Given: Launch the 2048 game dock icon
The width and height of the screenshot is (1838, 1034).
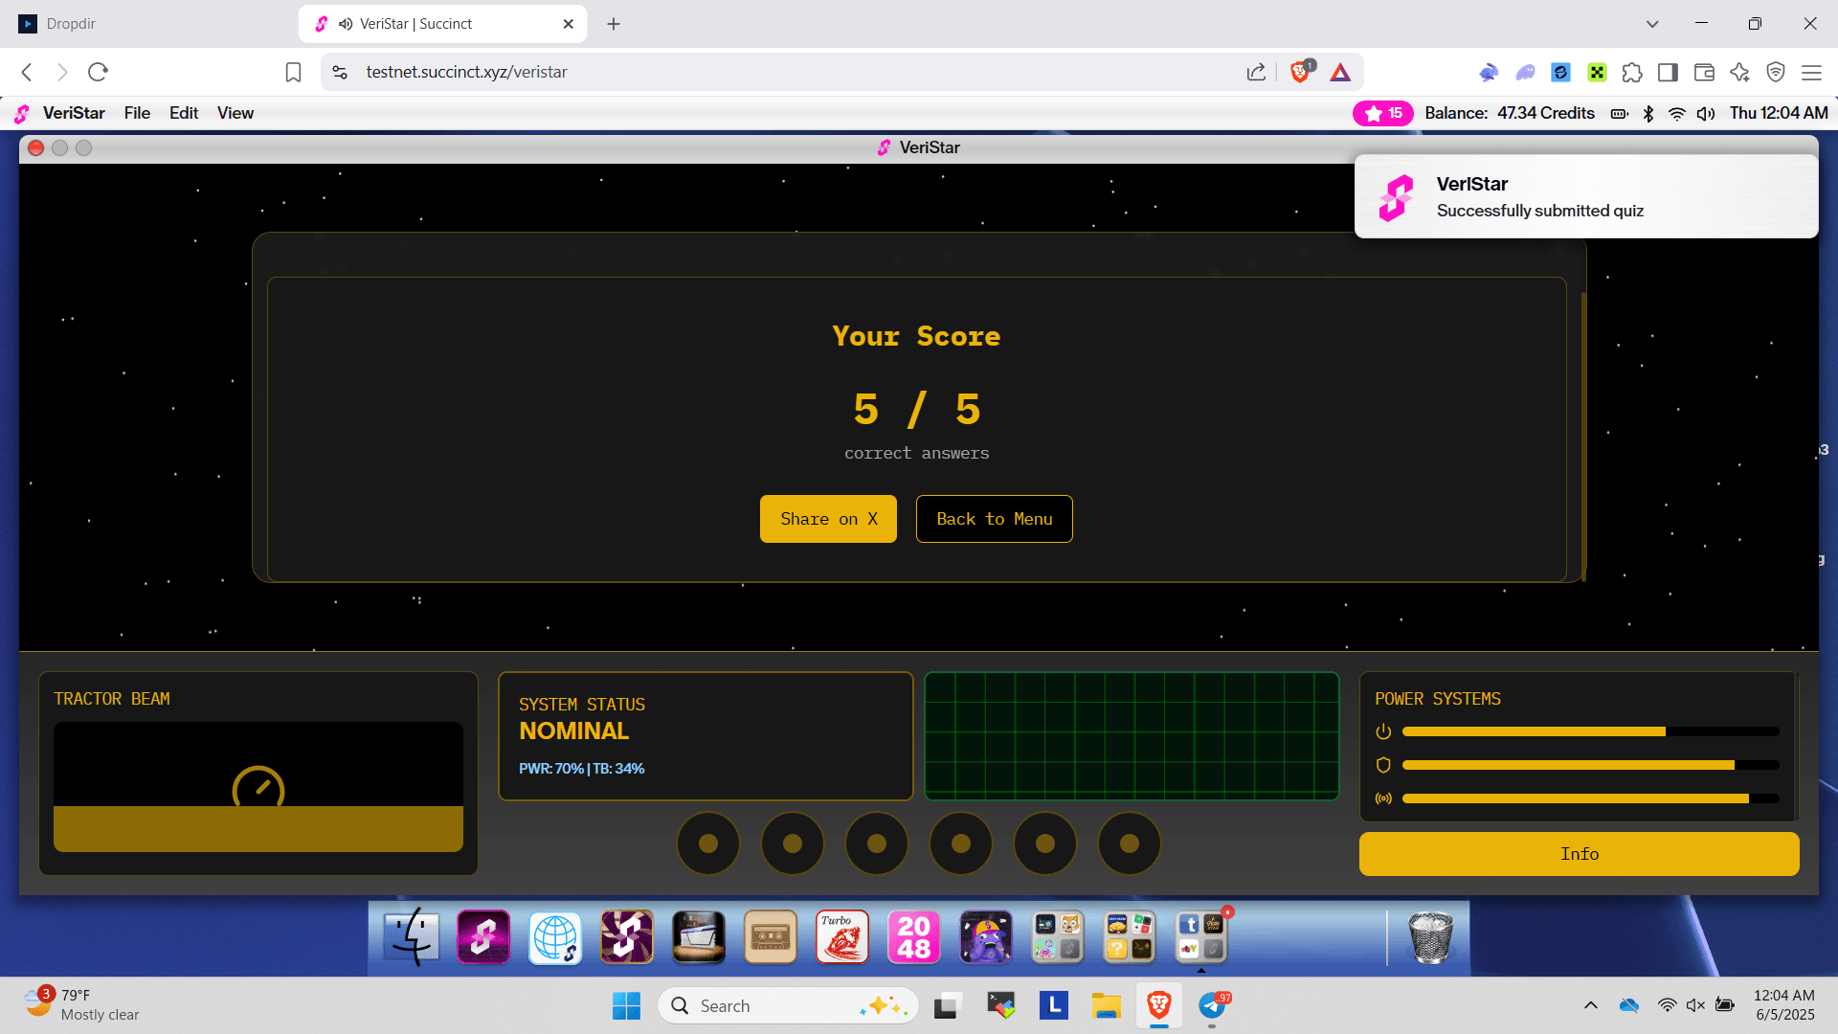Looking at the screenshot, I should (x=913, y=936).
